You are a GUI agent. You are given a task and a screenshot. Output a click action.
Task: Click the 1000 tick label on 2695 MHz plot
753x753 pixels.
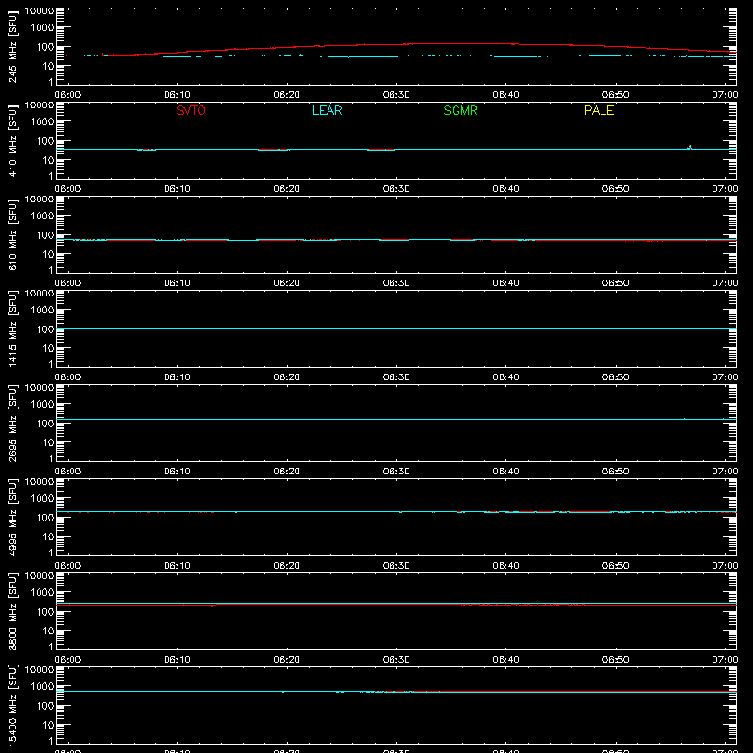tap(42, 405)
